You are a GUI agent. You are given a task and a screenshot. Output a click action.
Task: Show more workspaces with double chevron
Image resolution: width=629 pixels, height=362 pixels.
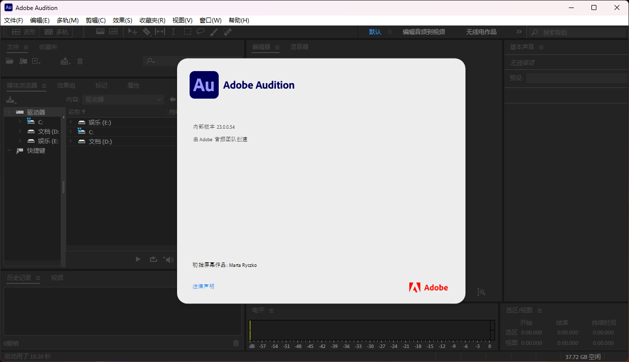(519, 32)
